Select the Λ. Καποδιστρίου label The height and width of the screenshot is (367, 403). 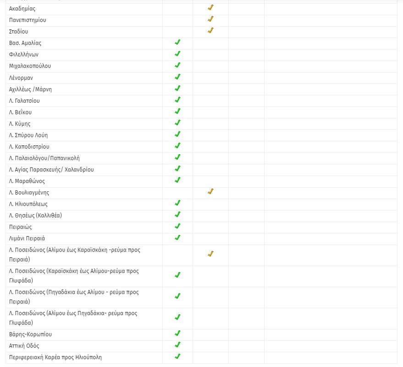point(29,147)
